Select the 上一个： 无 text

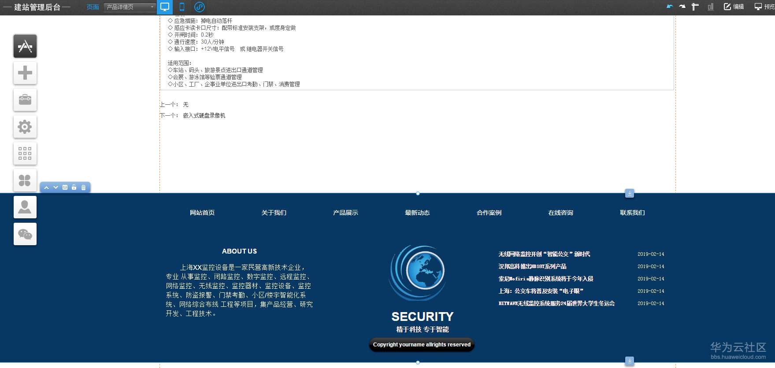click(x=174, y=104)
